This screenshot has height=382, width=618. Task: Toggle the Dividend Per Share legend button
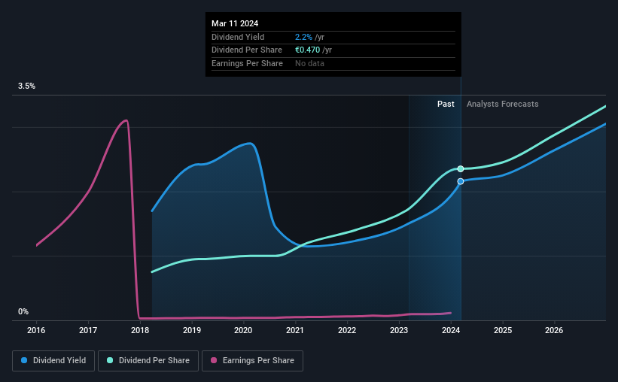tap(148, 361)
